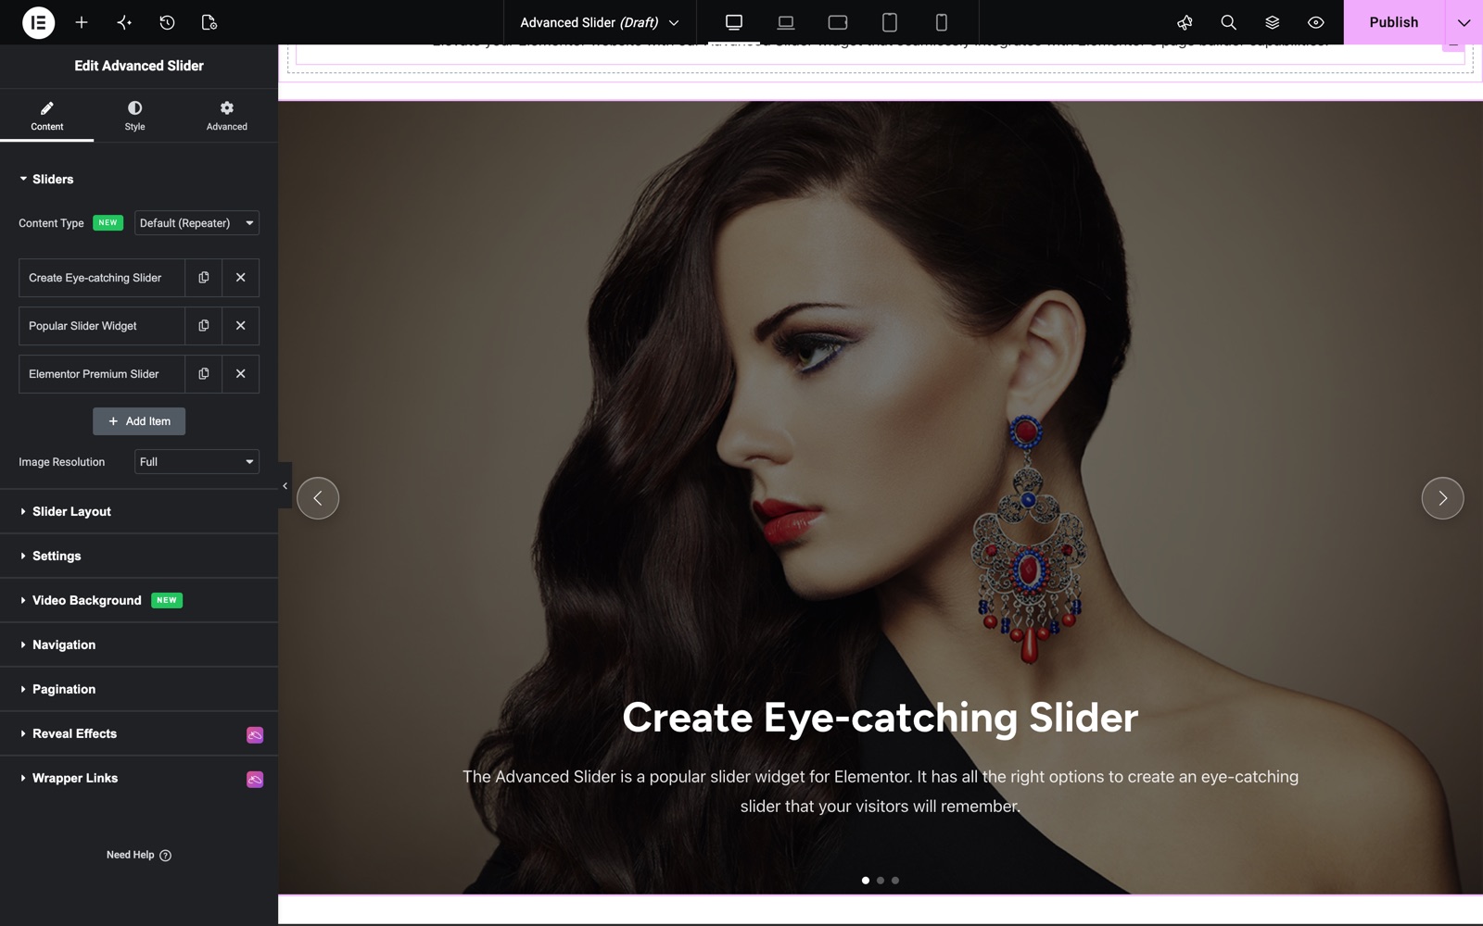The image size is (1483, 926).
Task: Switch to desktop device view
Action: click(734, 22)
